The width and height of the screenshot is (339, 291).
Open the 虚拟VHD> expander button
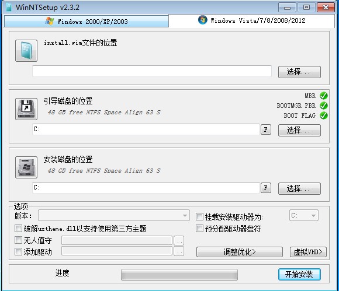point(308,252)
